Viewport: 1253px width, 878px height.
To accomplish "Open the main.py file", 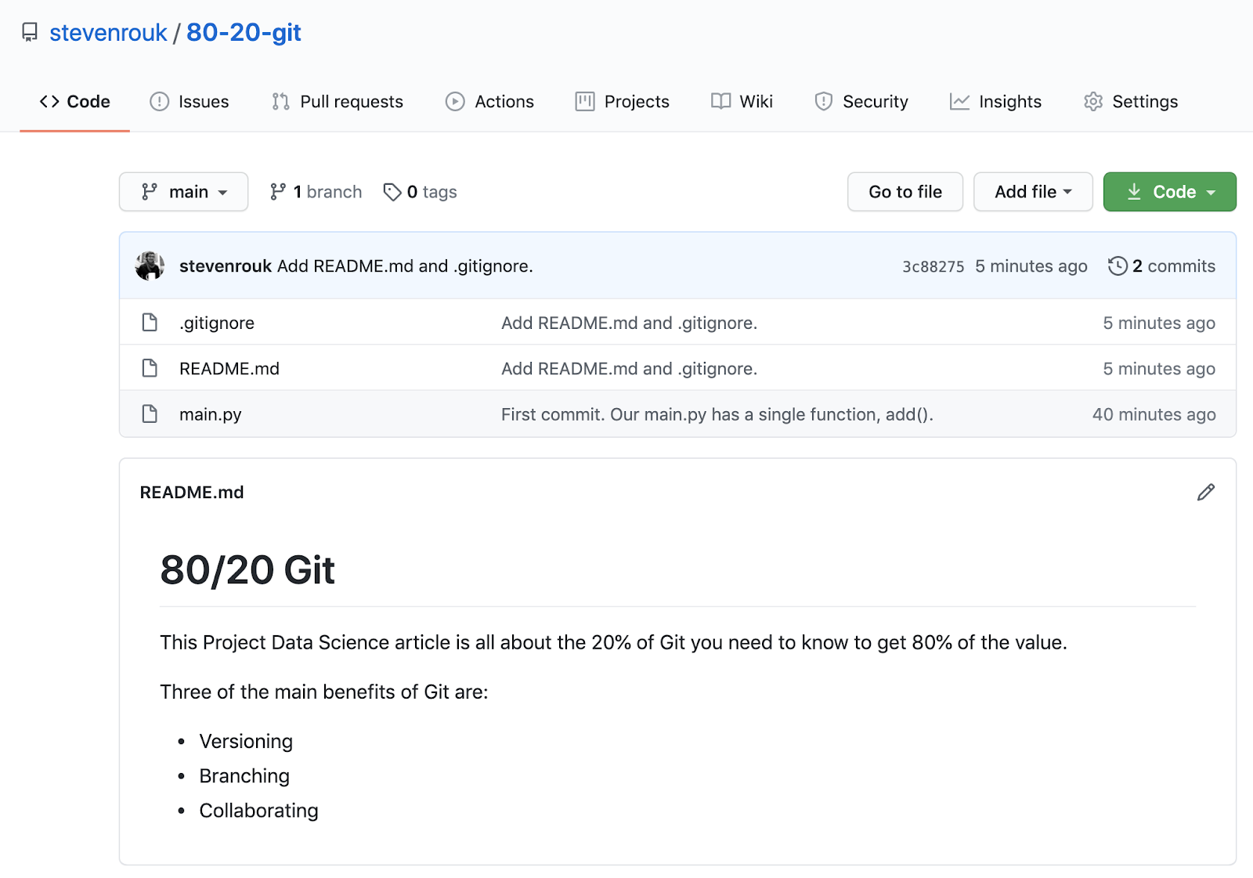I will coord(211,414).
